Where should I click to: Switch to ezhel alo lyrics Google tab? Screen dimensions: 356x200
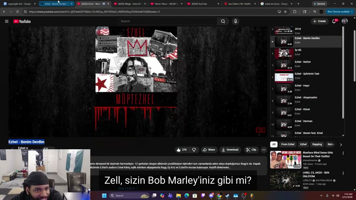click(276, 4)
